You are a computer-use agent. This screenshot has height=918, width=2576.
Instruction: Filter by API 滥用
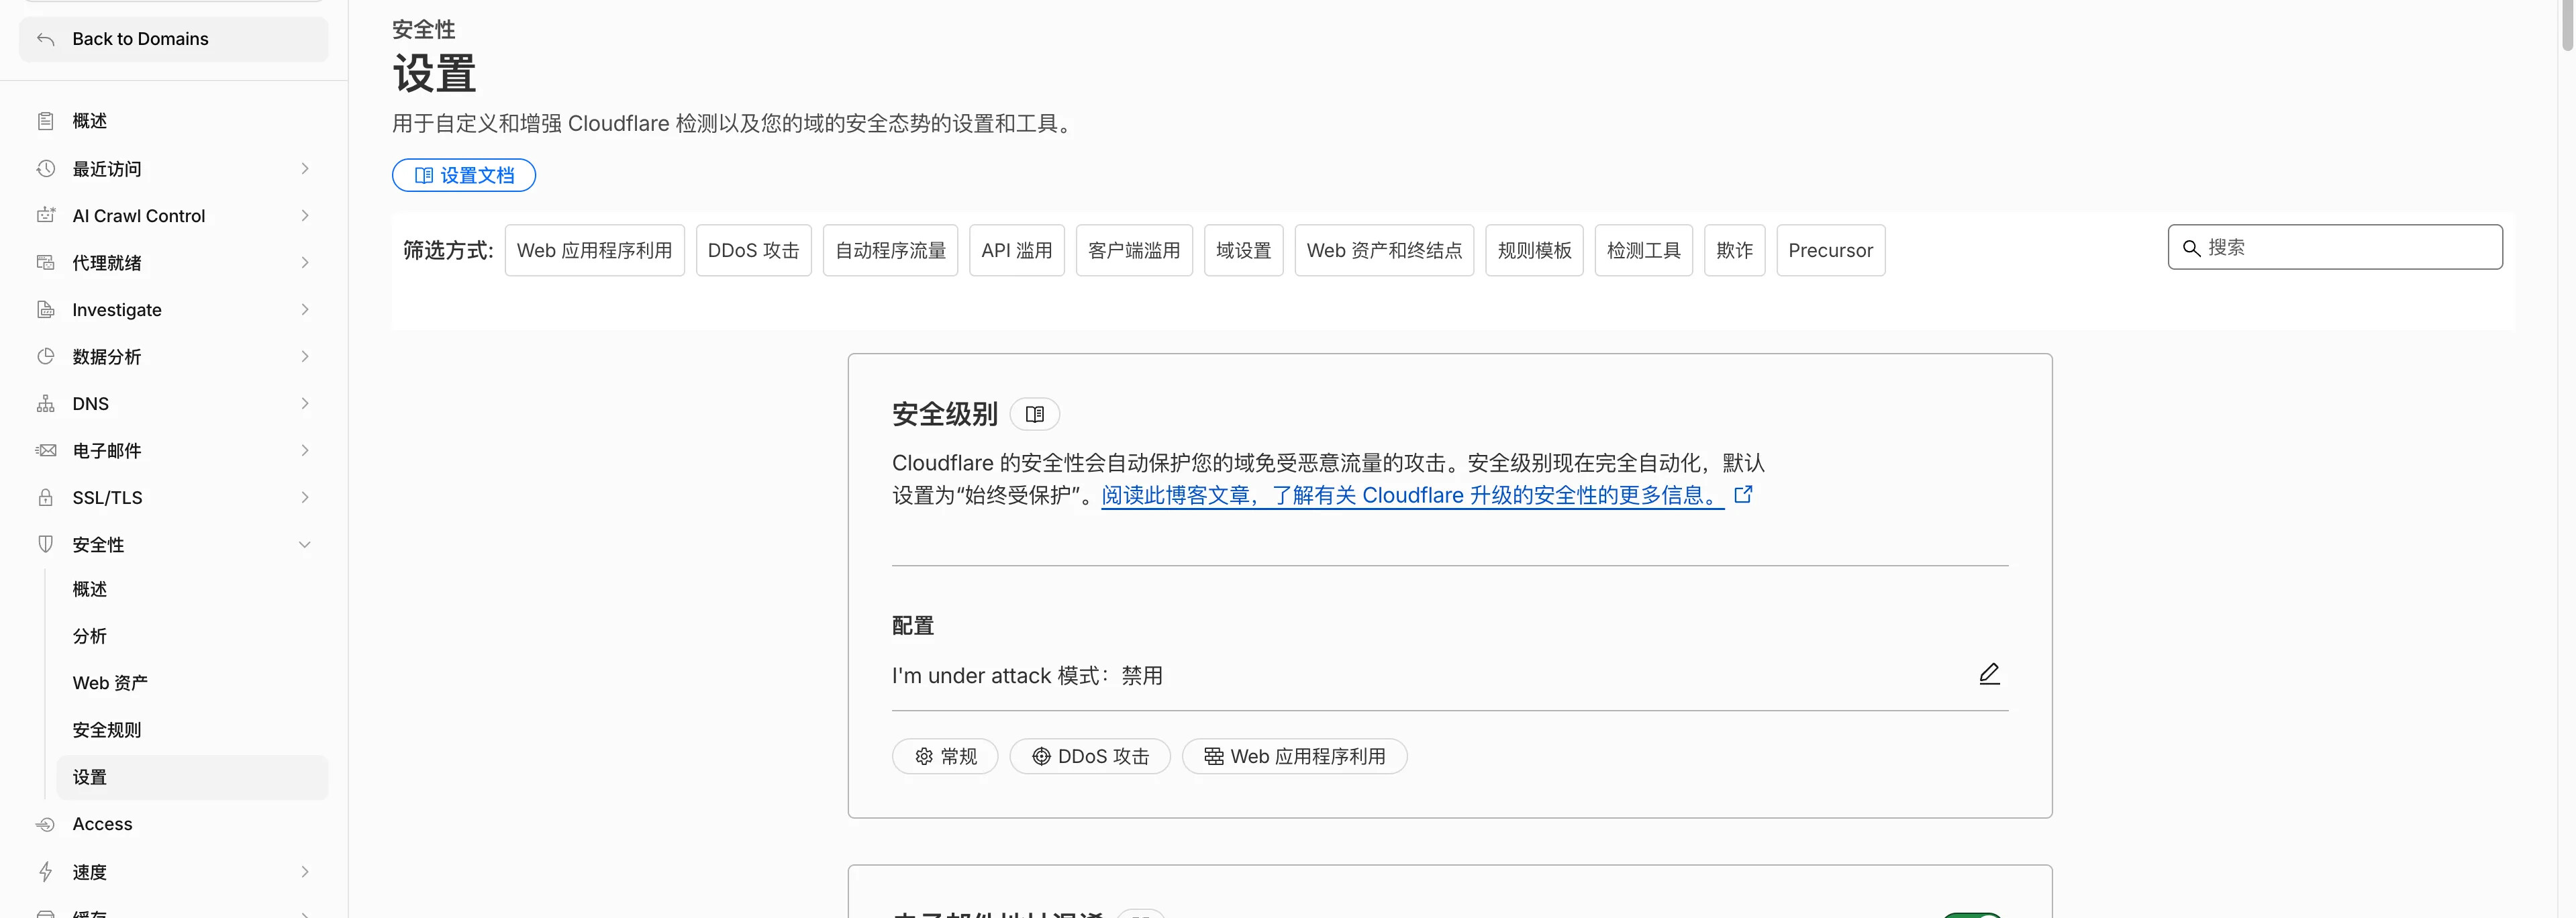1016,250
